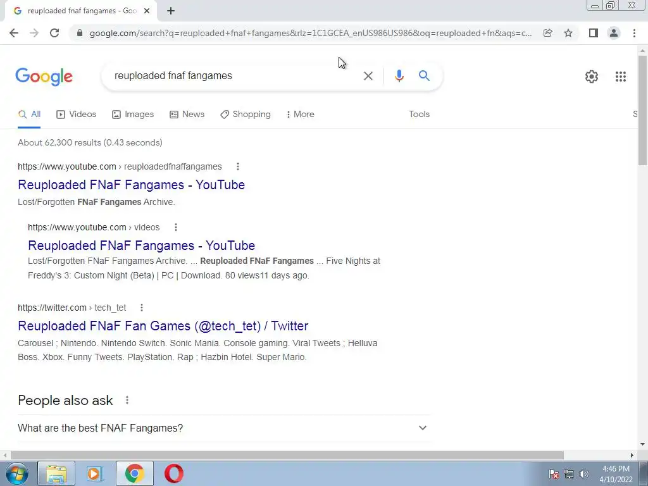Open the Chrome profile avatar icon
648x486 pixels.
tap(614, 33)
